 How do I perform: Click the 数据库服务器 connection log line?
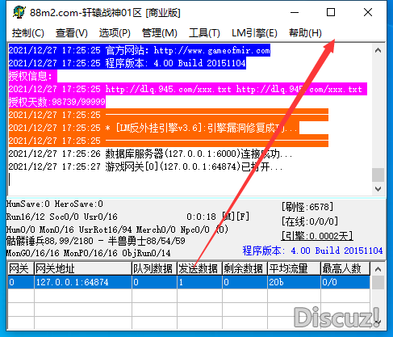[150, 154]
